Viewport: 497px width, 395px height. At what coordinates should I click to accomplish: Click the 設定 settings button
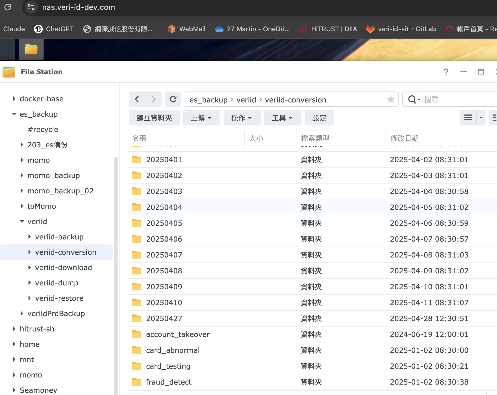pyautogui.click(x=319, y=118)
